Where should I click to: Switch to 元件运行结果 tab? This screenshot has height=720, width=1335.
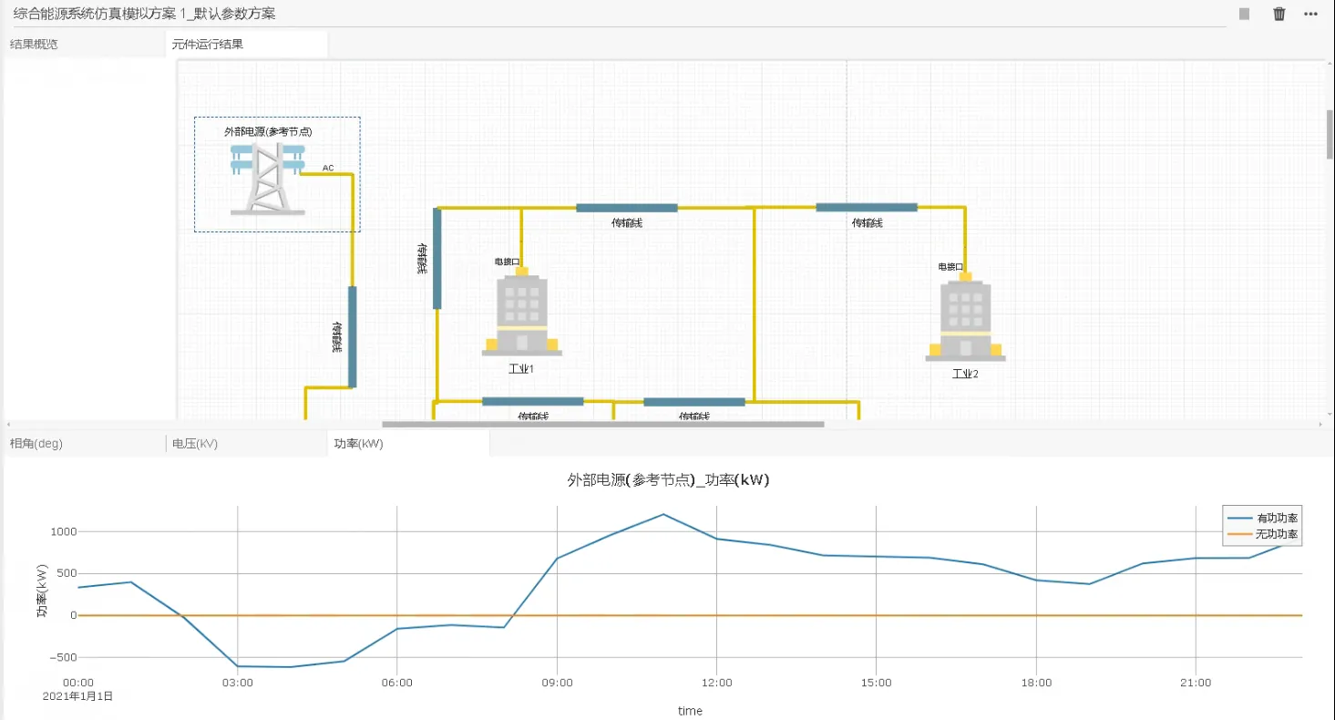click(x=208, y=44)
